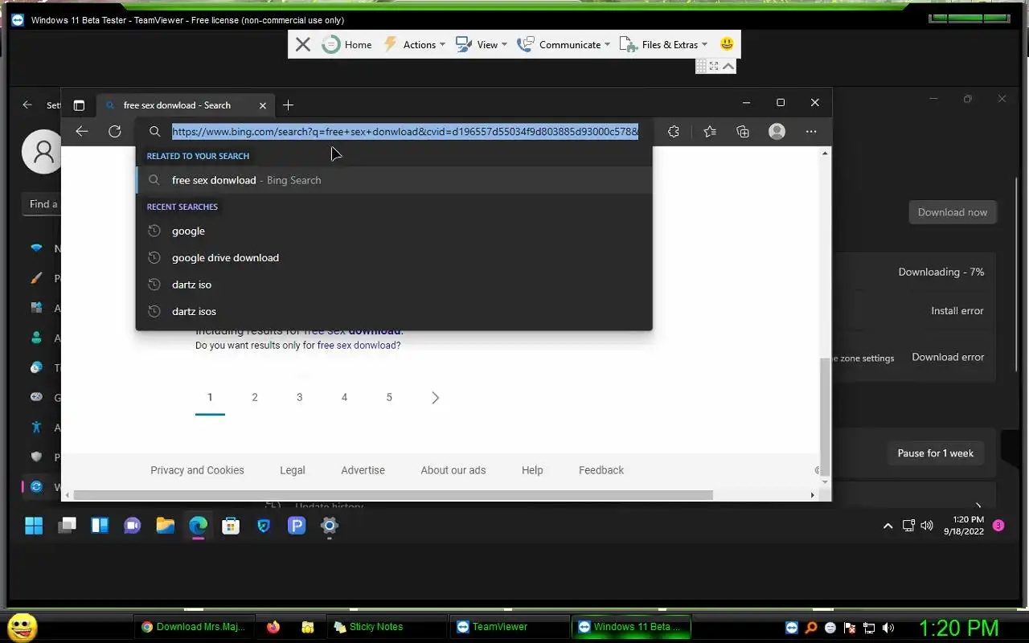The width and height of the screenshot is (1029, 643).
Task: Open Edge favorites star icon
Action: click(709, 132)
